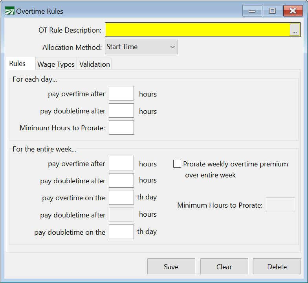Screen dimensions: 308x283
Task: Select daily Minimum Hours to Prorate field
Action: [x=121, y=128]
